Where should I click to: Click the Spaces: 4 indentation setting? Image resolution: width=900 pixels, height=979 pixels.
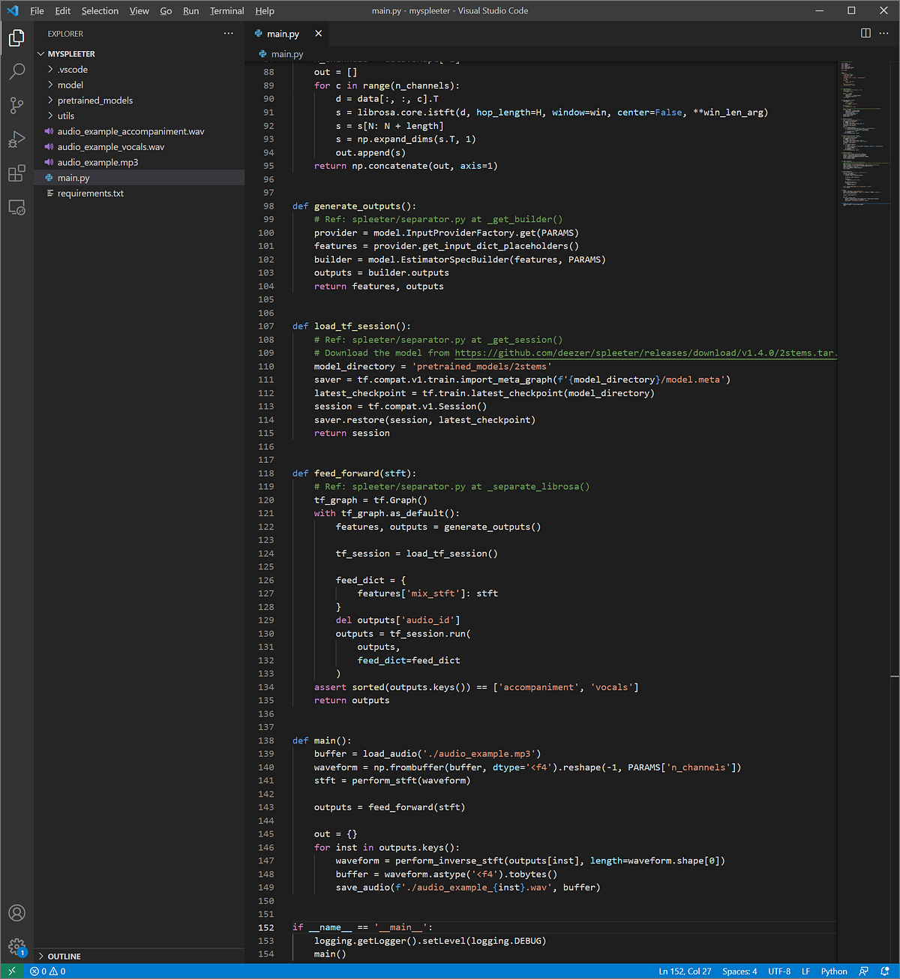point(739,971)
